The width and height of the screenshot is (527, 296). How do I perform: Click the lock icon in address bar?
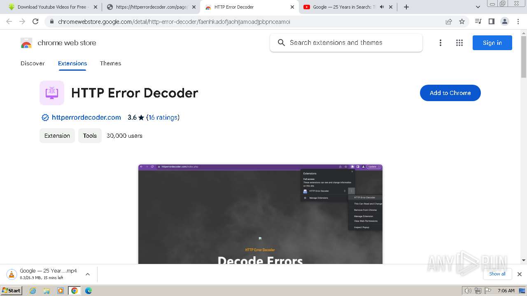(51, 22)
